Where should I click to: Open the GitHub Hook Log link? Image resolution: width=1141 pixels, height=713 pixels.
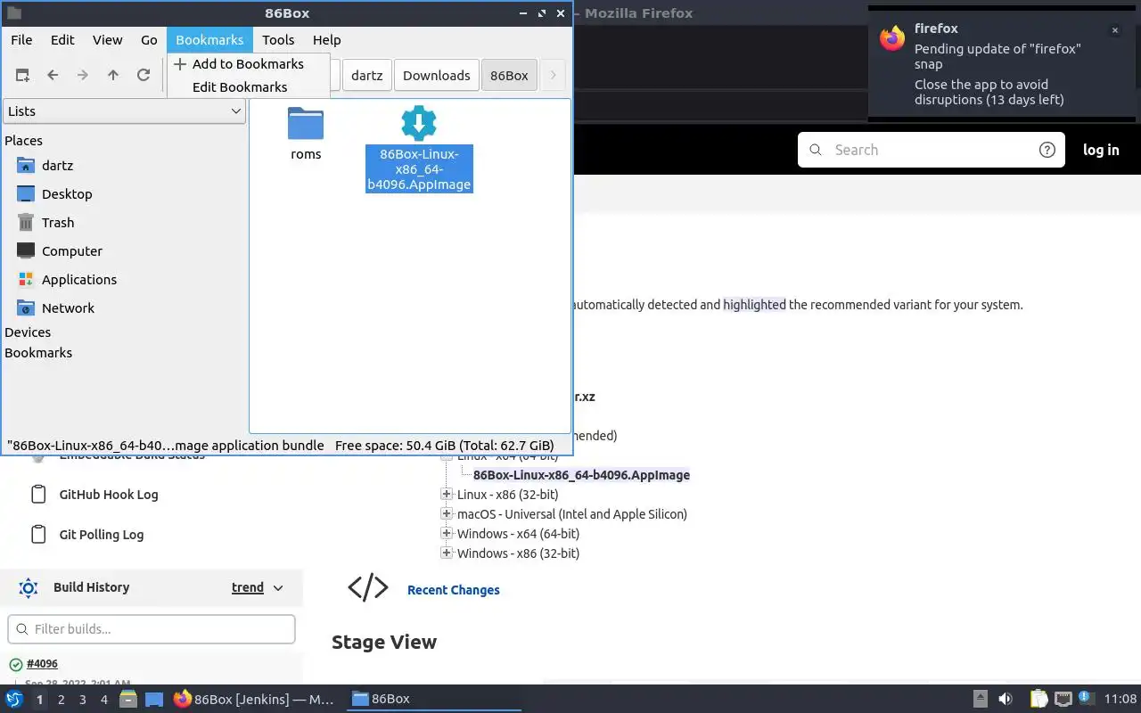click(x=109, y=495)
